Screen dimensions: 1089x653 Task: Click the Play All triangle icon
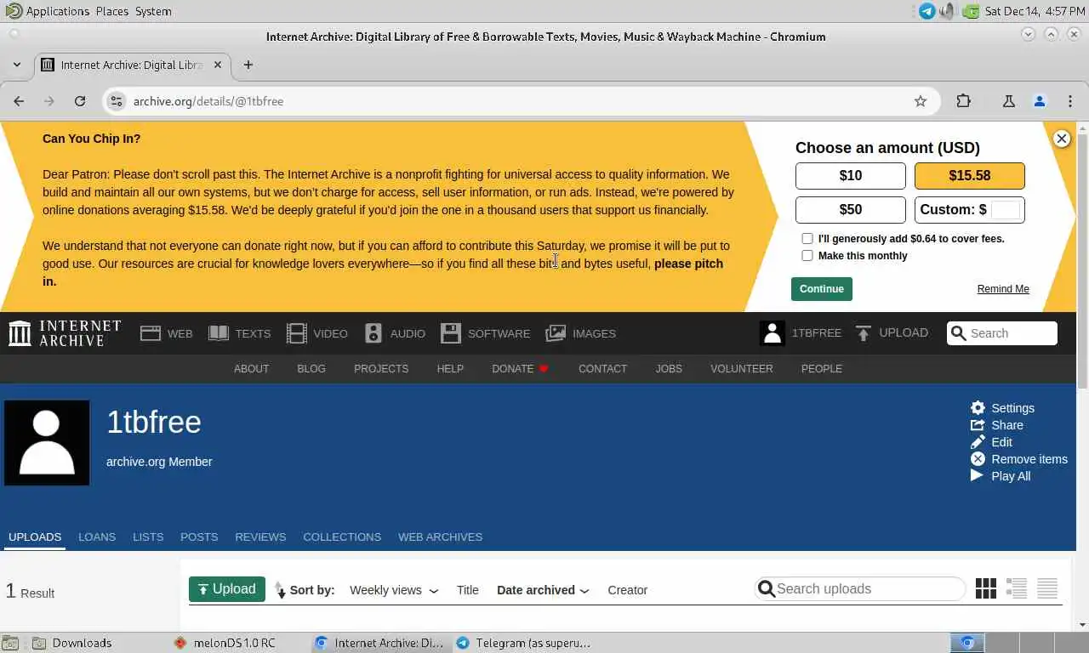(977, 476)
